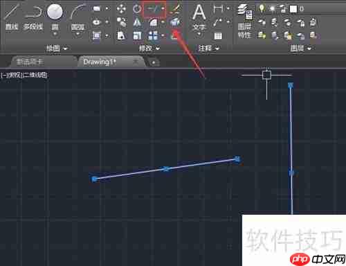This screenshot has height=266, width=346.
Task: Open the Ellipse tool dropdown arrow
Action: tap(107, 22)
